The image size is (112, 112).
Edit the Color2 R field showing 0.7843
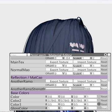(53, 100)
